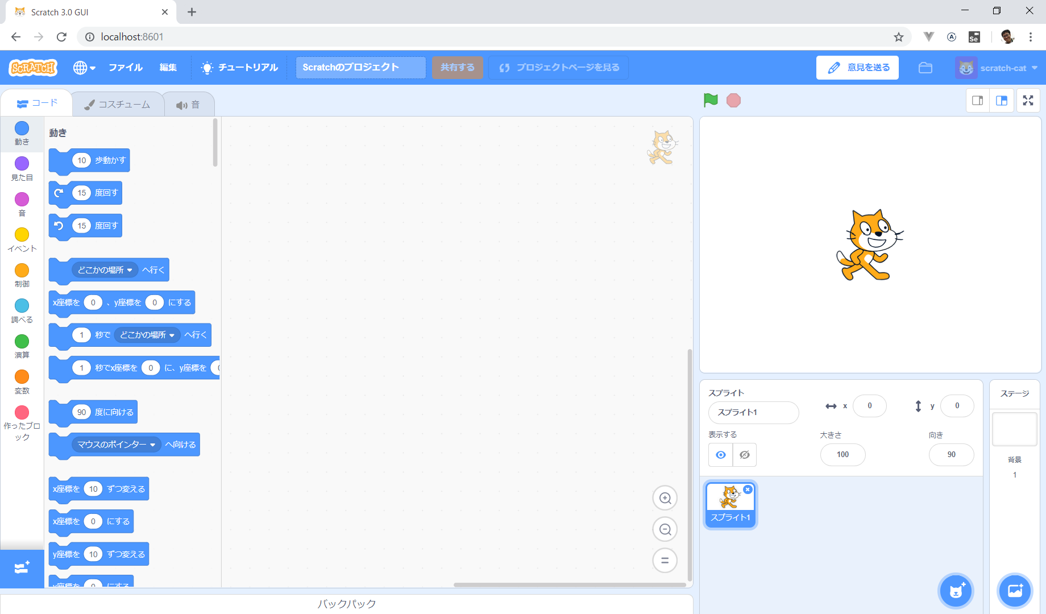Screen dimensions: 1046x614
Task: Zoom in the code workspace
Action: pyautogui.click(x=665, y=499)
